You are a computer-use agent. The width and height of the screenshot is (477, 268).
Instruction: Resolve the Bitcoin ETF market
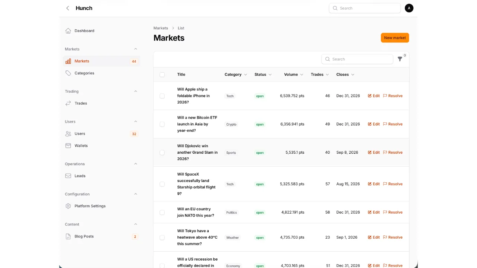[x=393, y=124]
